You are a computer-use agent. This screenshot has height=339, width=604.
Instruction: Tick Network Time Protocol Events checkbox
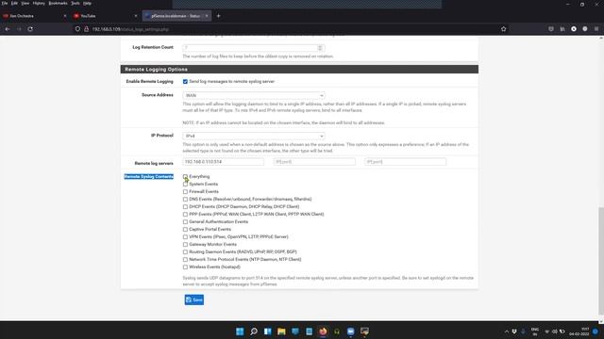click(185, 260)
